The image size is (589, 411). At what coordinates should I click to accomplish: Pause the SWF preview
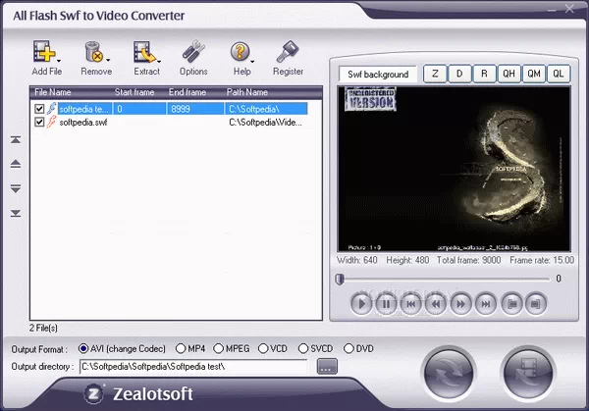click(x=386, y=304)
